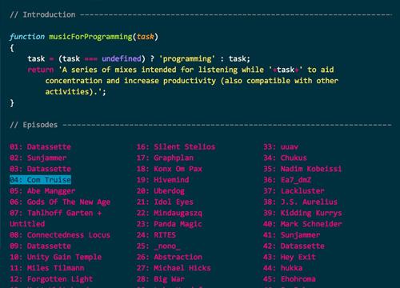Open episode 20: Uberdog
The image size is (400, 288).
coord(161,191)
